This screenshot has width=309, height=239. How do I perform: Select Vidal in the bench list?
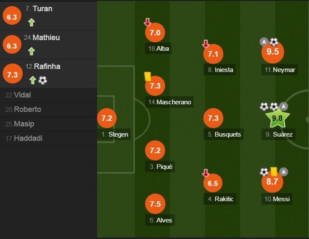[22, 95]
